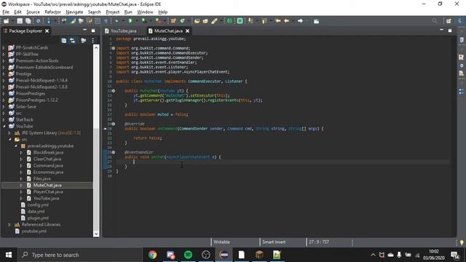
Task: Click the New file toolbar icon
Action: coord(6,21)
